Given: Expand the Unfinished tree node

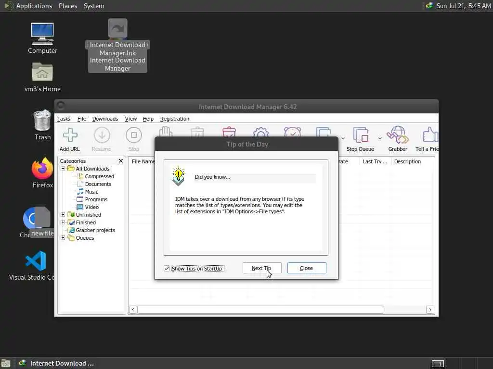Looking at the screenshot, I should point(63,215).
